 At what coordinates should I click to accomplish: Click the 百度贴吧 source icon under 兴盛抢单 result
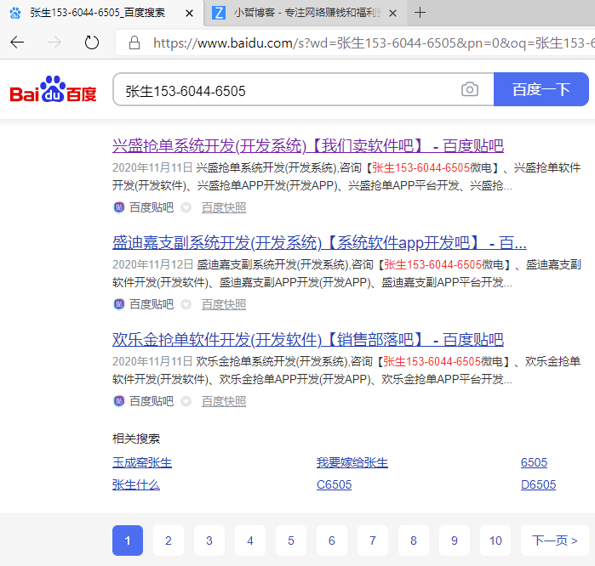click(119, 207)
